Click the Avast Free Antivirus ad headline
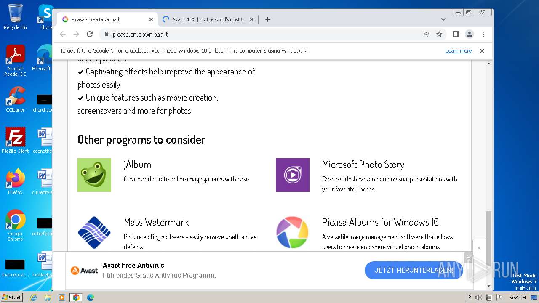The height and width of the screenshot is (303, 539). (133, 265)
